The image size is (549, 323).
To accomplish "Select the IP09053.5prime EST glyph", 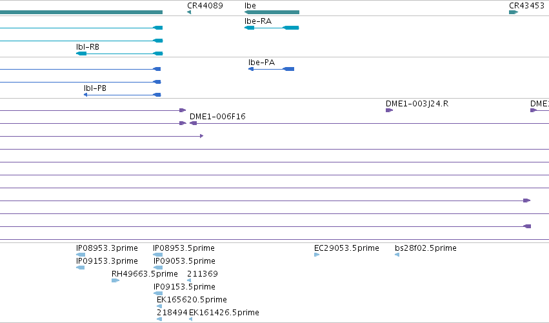I will 158,268.
